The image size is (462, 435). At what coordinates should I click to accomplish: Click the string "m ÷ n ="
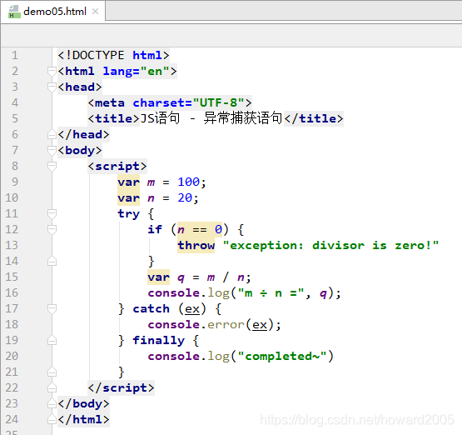(x=271, y=293)
